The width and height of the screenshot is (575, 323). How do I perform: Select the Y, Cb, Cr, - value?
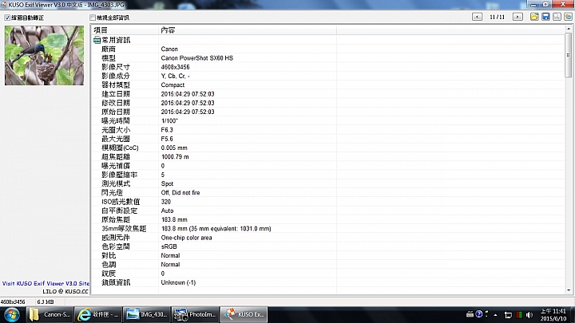175,77
